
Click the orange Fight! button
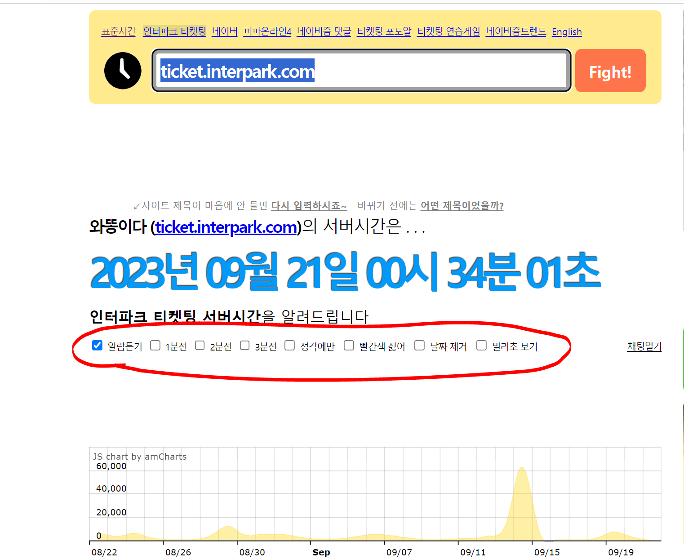(610, 71)
